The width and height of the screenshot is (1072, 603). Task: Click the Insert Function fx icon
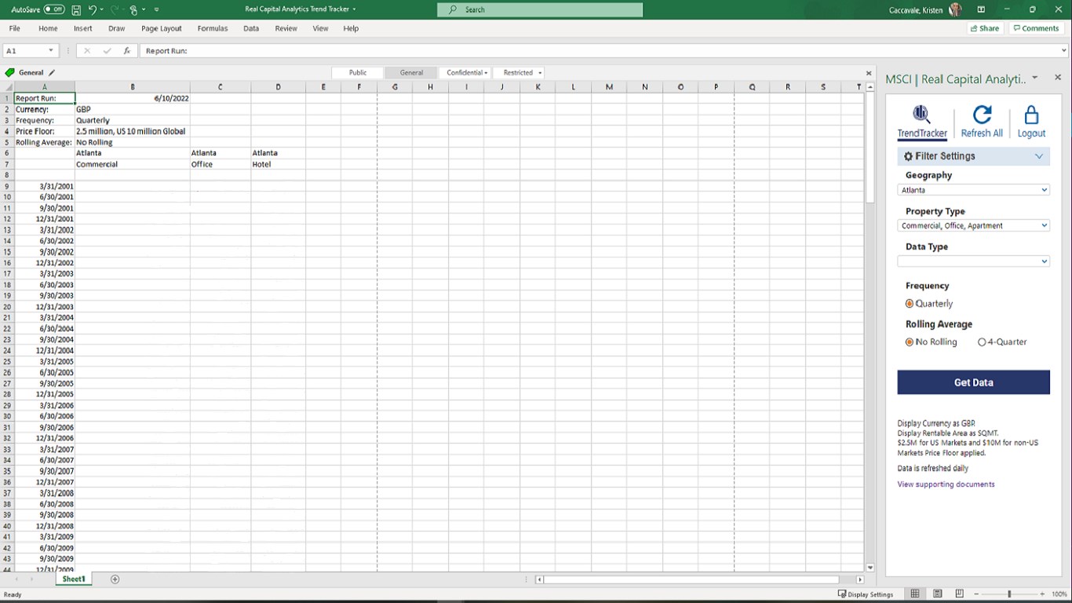pyautogui.click(x=126, y=50)
